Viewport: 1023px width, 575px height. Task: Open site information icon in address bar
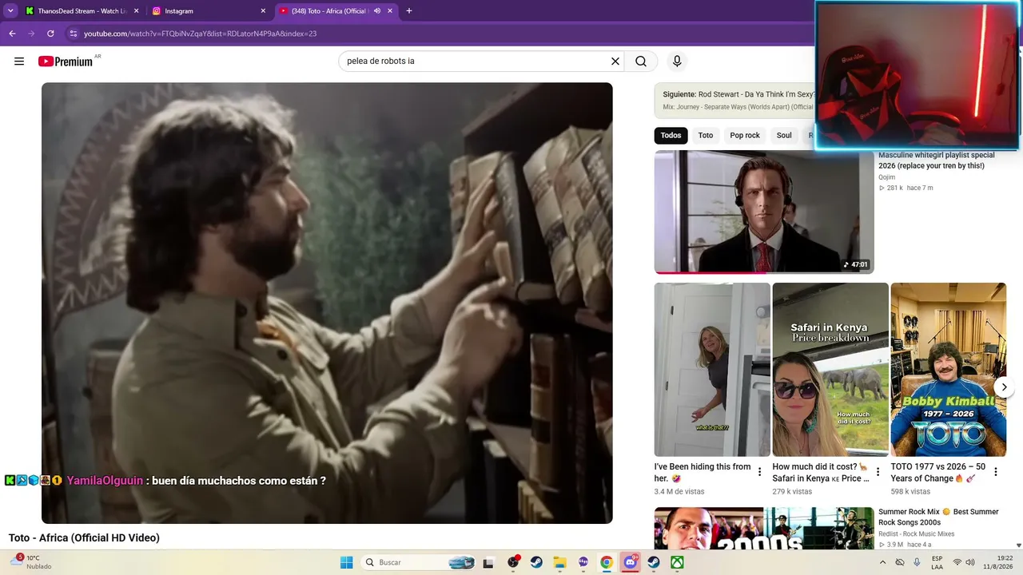(x=74, y=34)
